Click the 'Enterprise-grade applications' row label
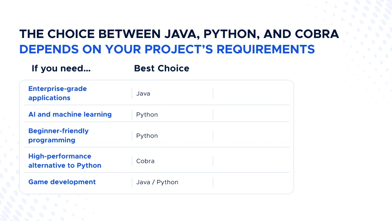392x221 pixels. pyautogui.click(x=57, y=93)
